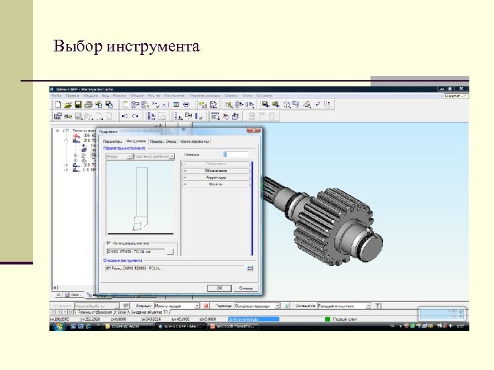
Task: Click the red record circle in bottom bar
Action: (x=206, y=306)
